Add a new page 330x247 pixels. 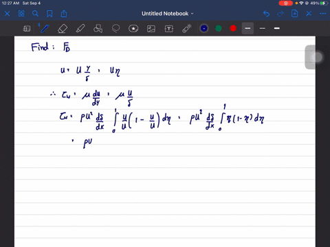295,14
